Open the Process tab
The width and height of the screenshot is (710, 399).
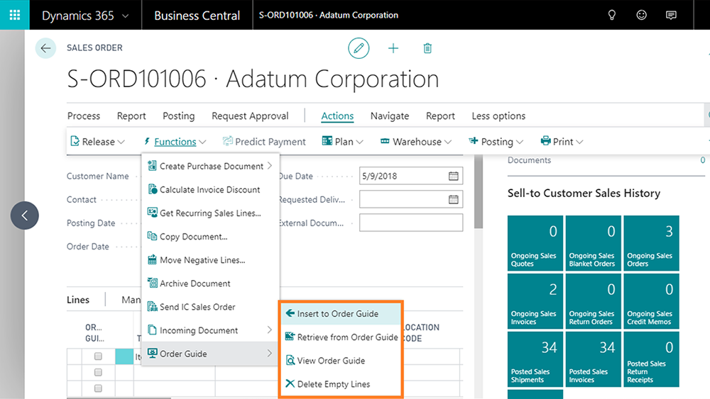84,116
